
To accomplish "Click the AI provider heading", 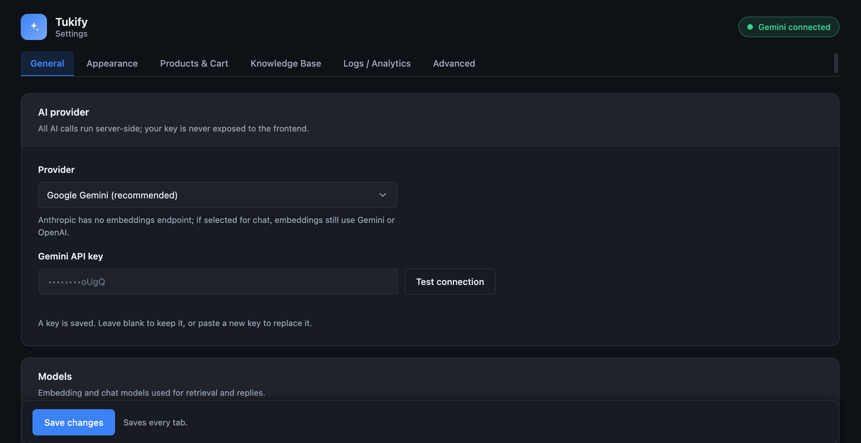I will coord(63,112).
